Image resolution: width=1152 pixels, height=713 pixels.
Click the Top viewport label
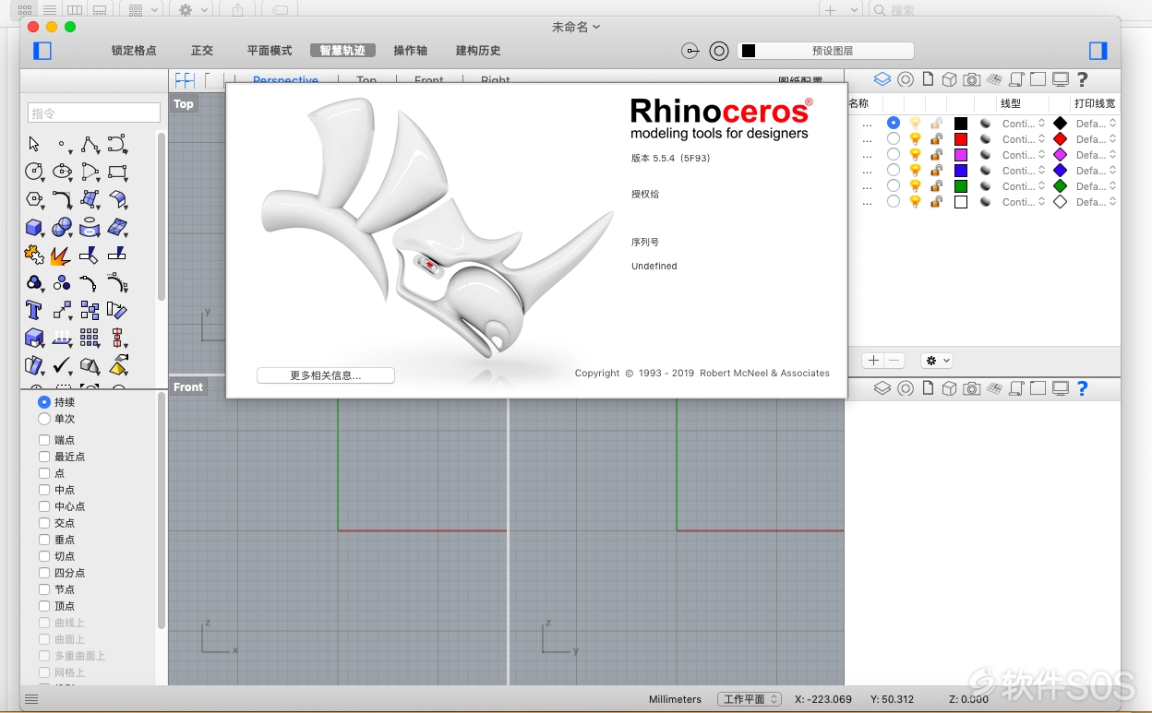pyautogui.click(x=184, y=104)
